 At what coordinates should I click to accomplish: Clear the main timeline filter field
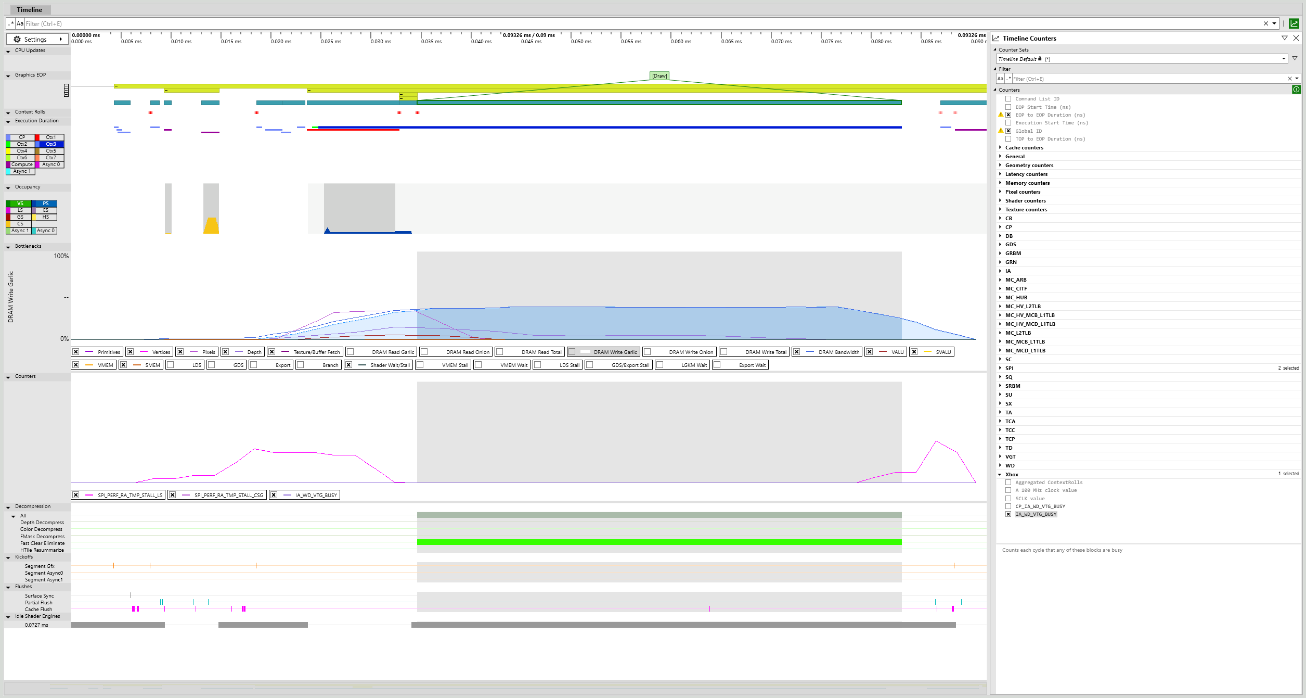click(1266, 23)
